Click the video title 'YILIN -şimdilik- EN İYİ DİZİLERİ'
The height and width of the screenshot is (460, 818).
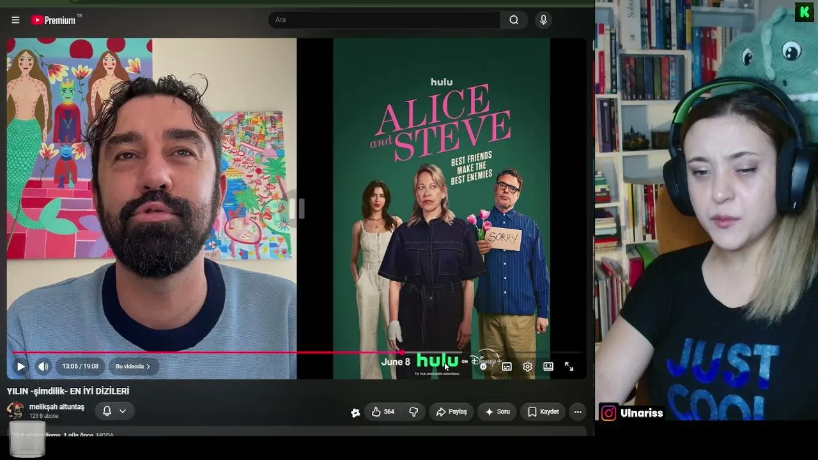[68, 391]
